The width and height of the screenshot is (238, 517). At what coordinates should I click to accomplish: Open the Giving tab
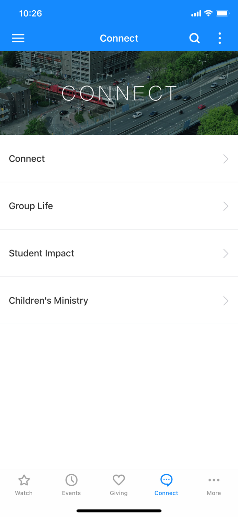[119, 484]
